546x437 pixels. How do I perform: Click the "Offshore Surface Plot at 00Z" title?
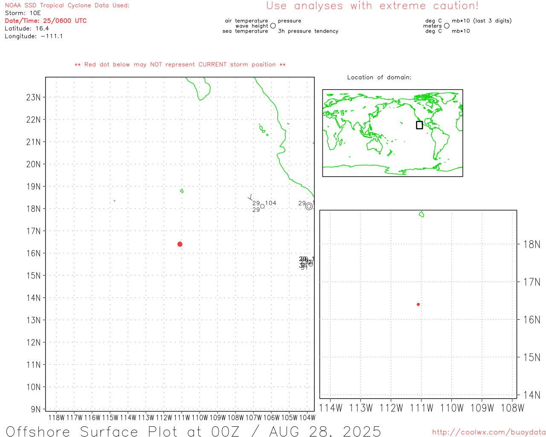(x=123, y=431)
